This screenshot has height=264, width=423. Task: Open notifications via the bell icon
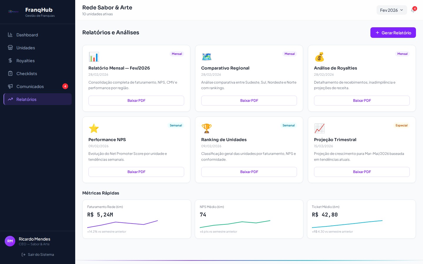pyautogui.click(x=413, y=10)
